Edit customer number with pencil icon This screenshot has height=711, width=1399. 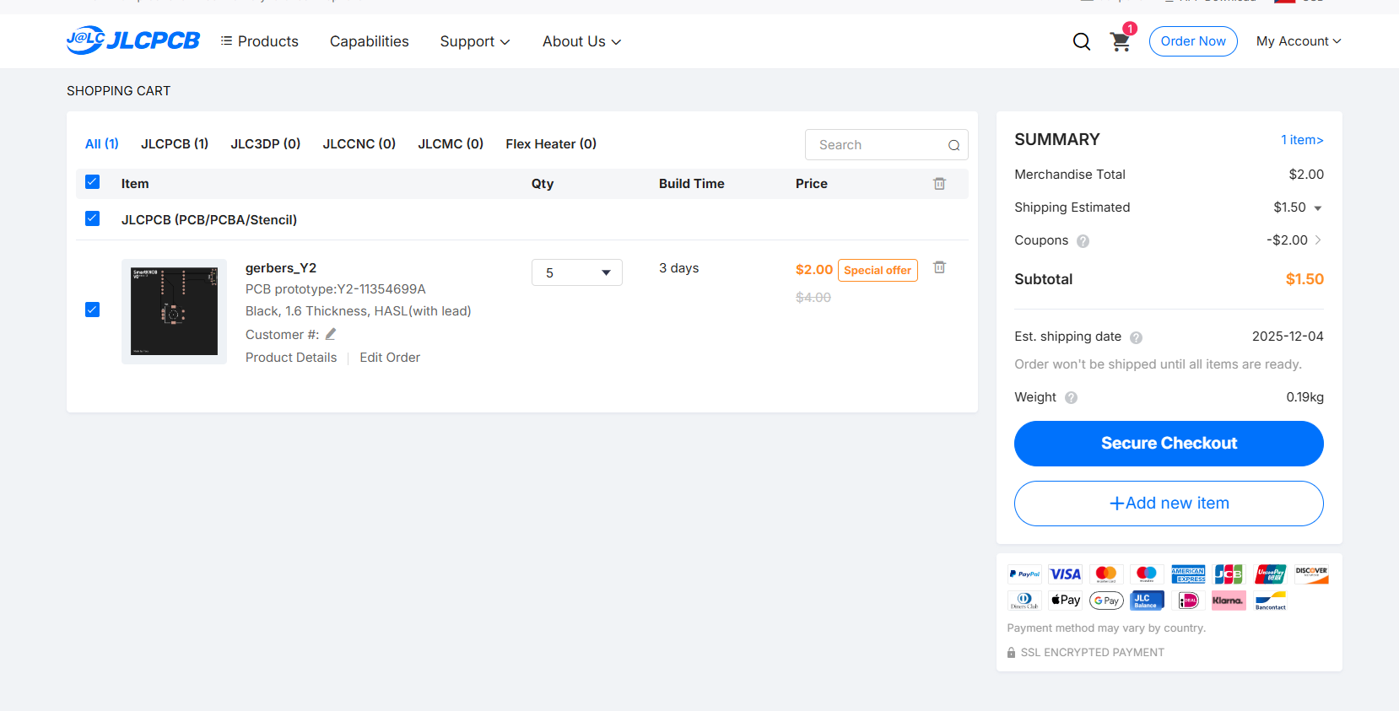[x=331, y=334]
